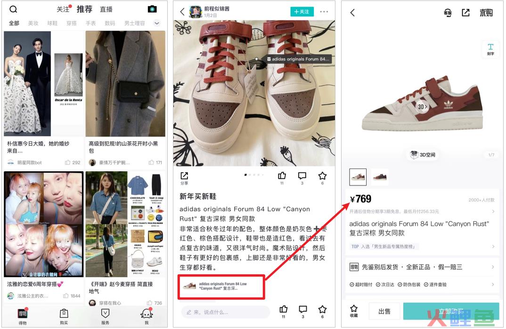Switch to the 直播 tab
Screen dimensions: 506x329
(x=106, y=9)
